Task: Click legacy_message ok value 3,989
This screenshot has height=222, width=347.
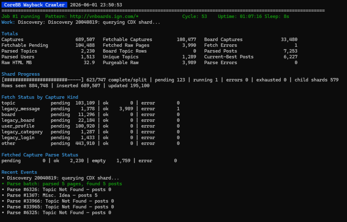Action: [x=126, y=108]
